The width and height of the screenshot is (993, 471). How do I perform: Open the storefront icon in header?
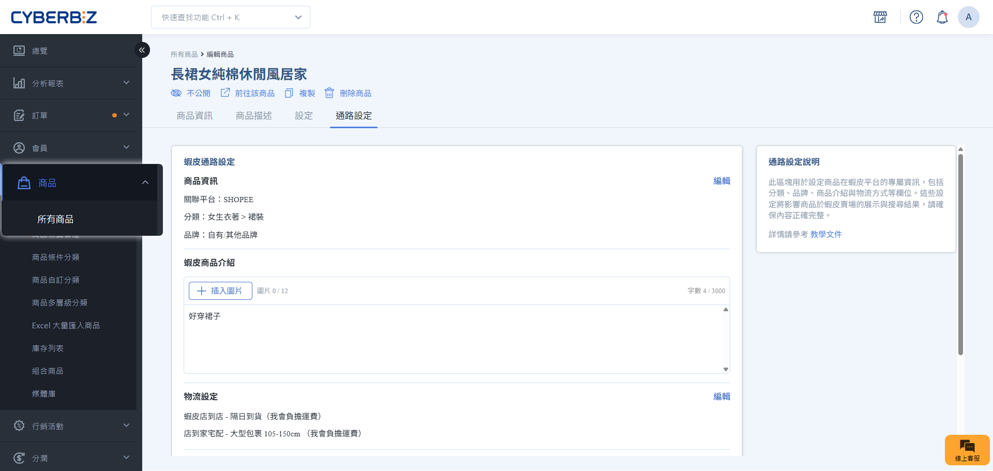click(x=880, y=17)
